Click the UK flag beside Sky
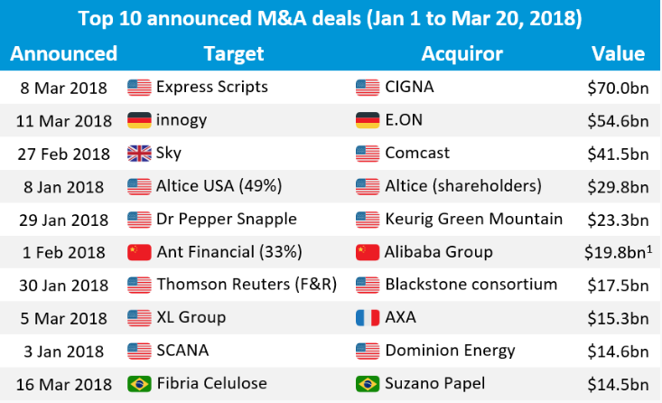 [139, 154]
